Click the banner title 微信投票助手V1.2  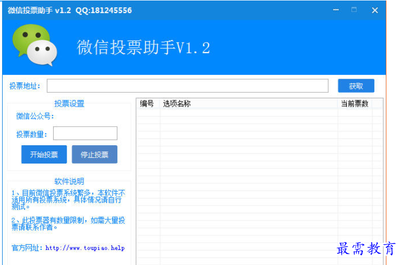[x=143, y=47]
